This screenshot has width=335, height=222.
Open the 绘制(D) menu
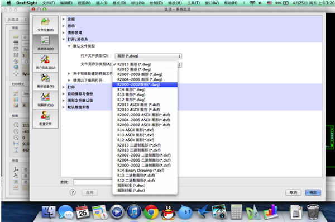coord(156,3)
